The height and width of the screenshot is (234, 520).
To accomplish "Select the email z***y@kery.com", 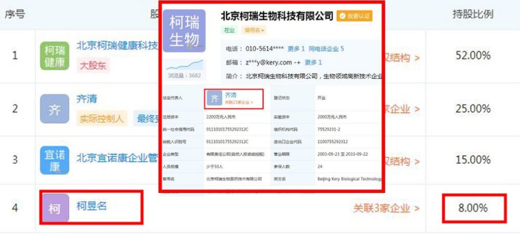I will [x=269, y=62].
